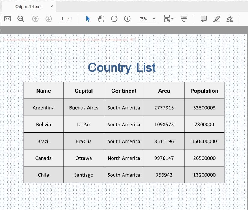Select the 8511196 area cell
The height and width of the screenshot is (210, 248).
164,141
